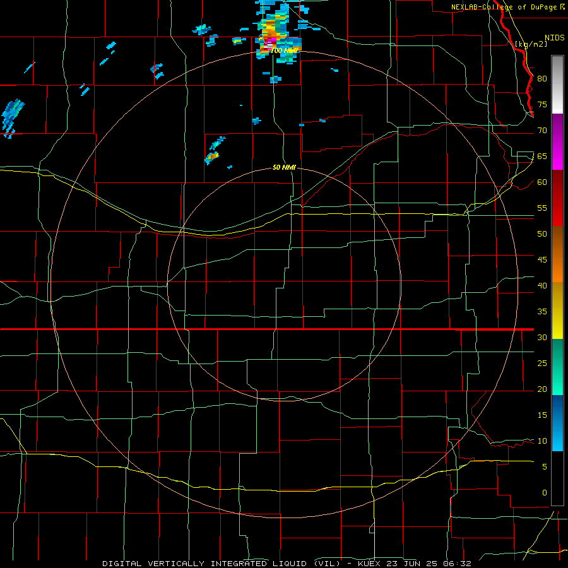The width and height of the screenshot is (568, 568).
Task: Click the 70 value on the color scale
Action: pos(542,131)
